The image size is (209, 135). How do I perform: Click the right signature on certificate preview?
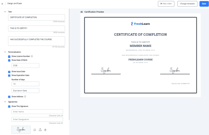(175, 70)
